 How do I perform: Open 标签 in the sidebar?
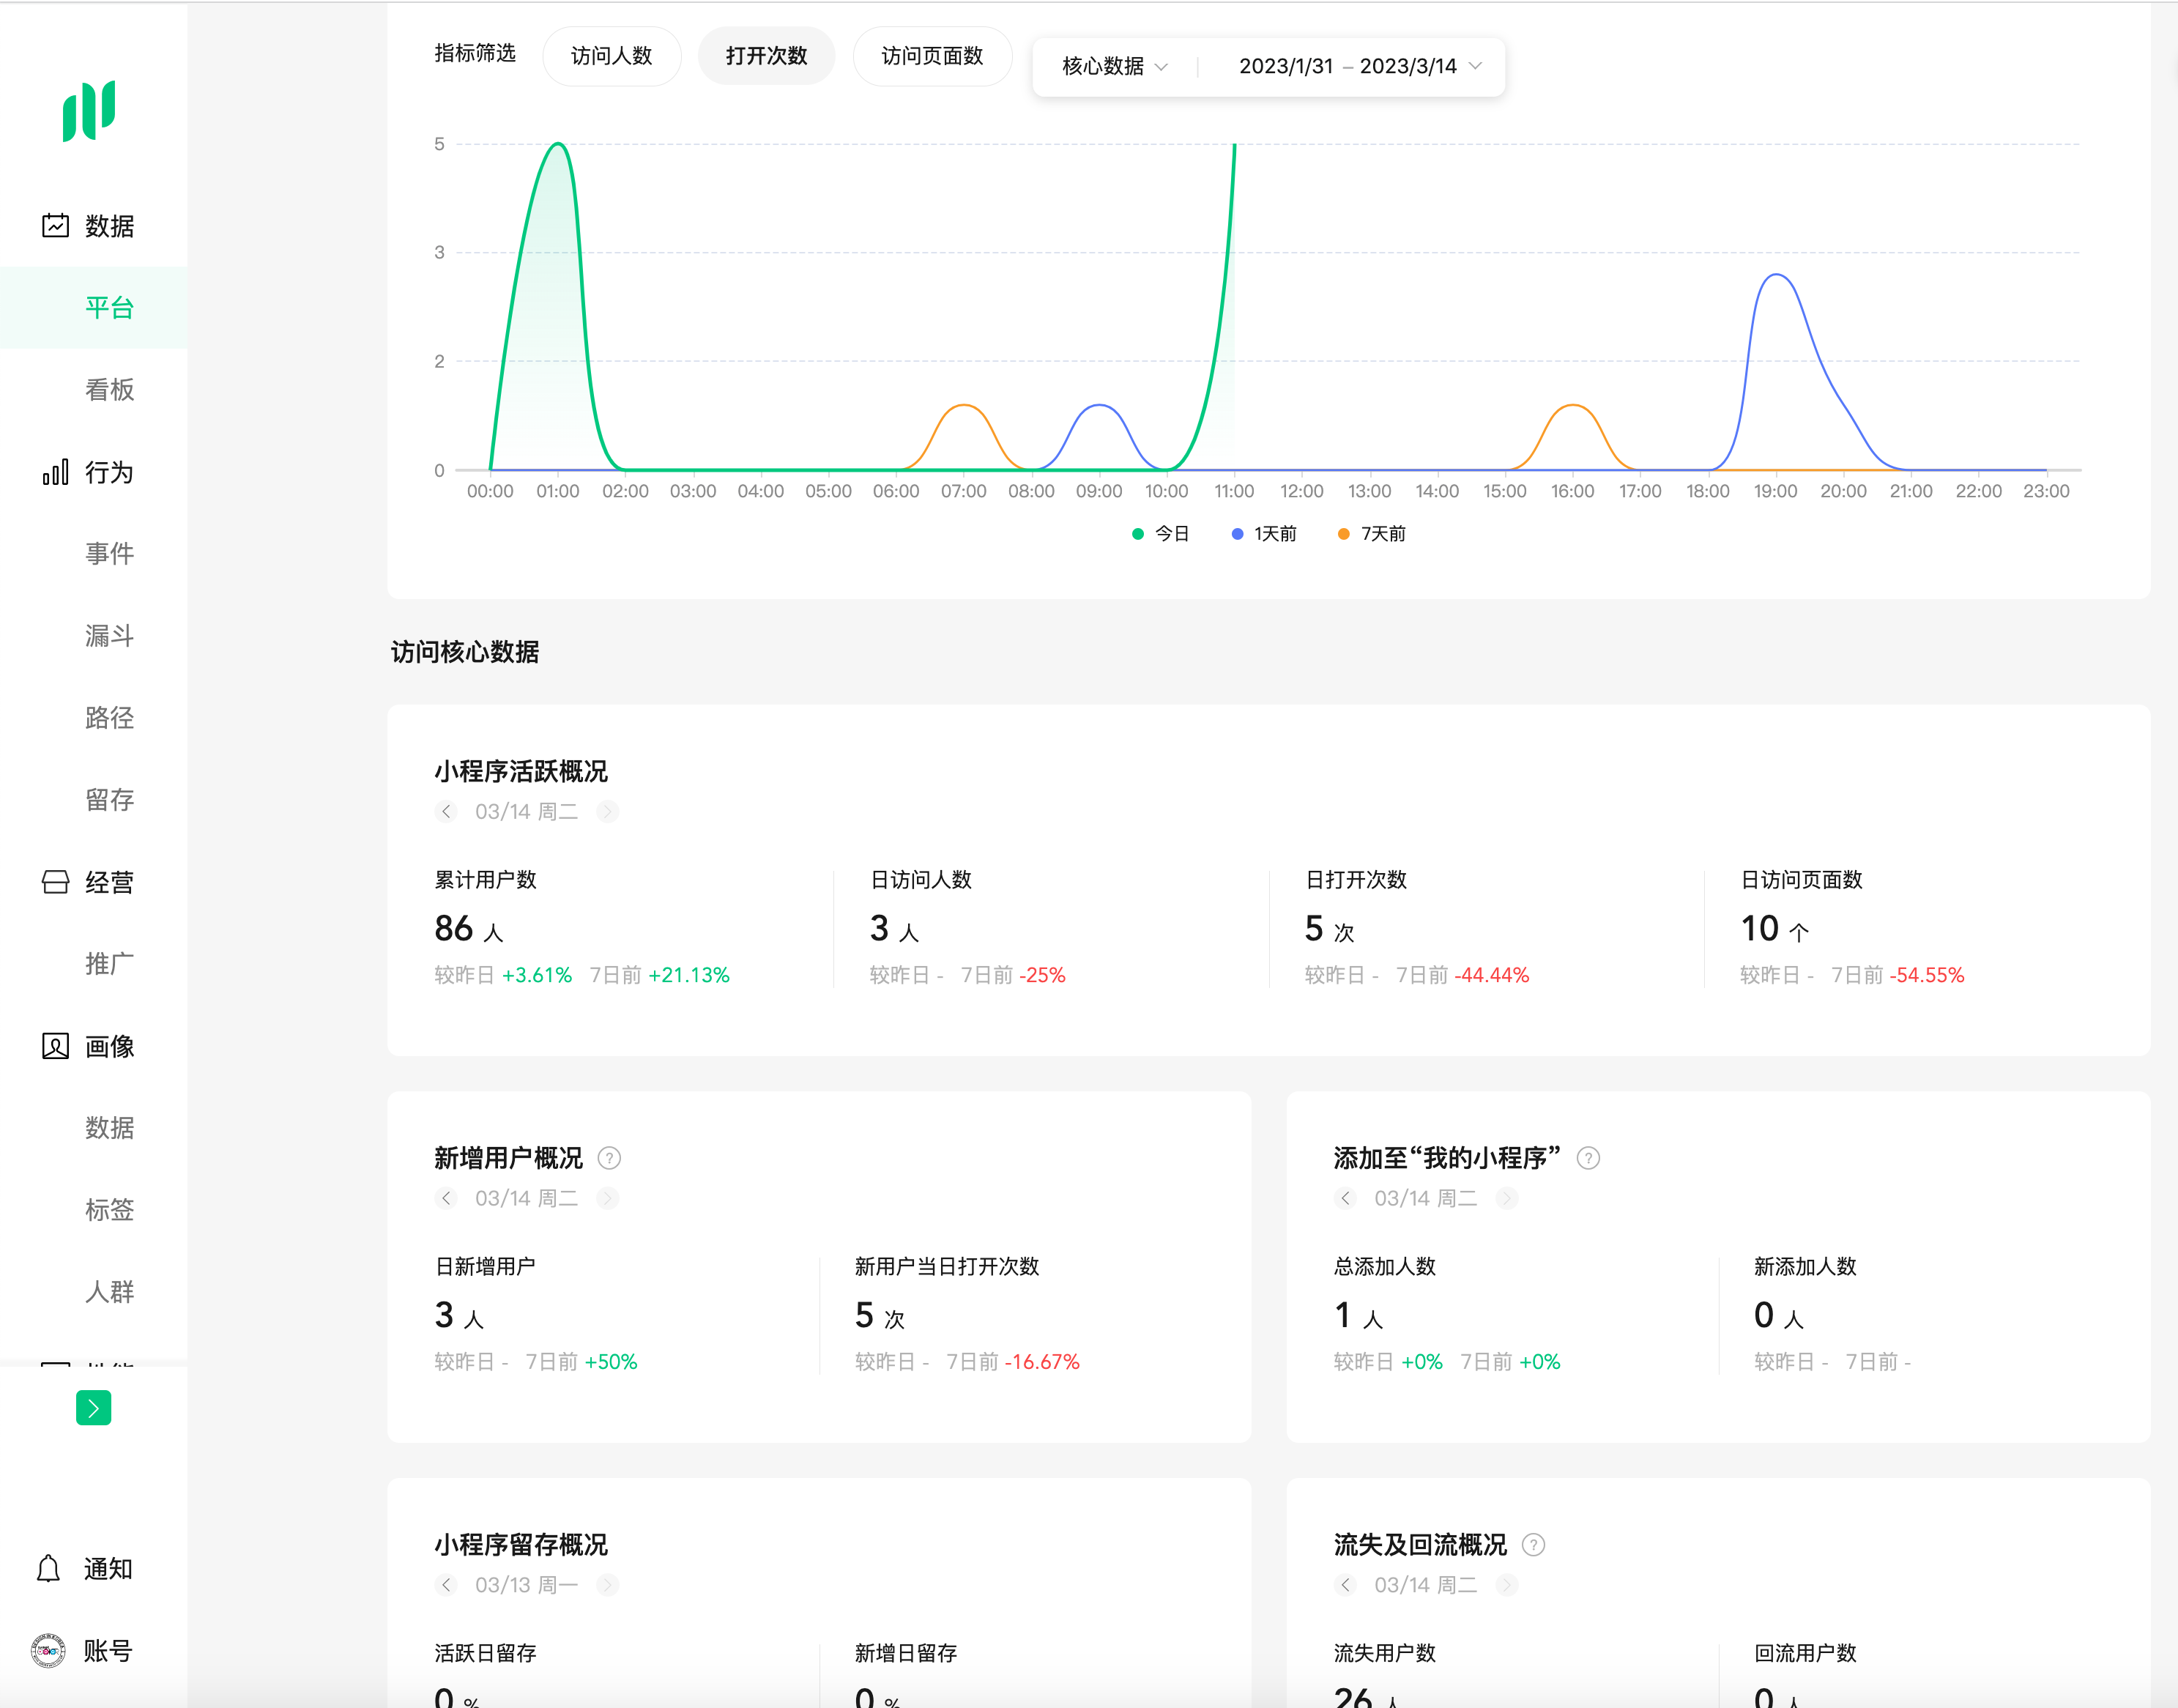[x=109, y=1210]
